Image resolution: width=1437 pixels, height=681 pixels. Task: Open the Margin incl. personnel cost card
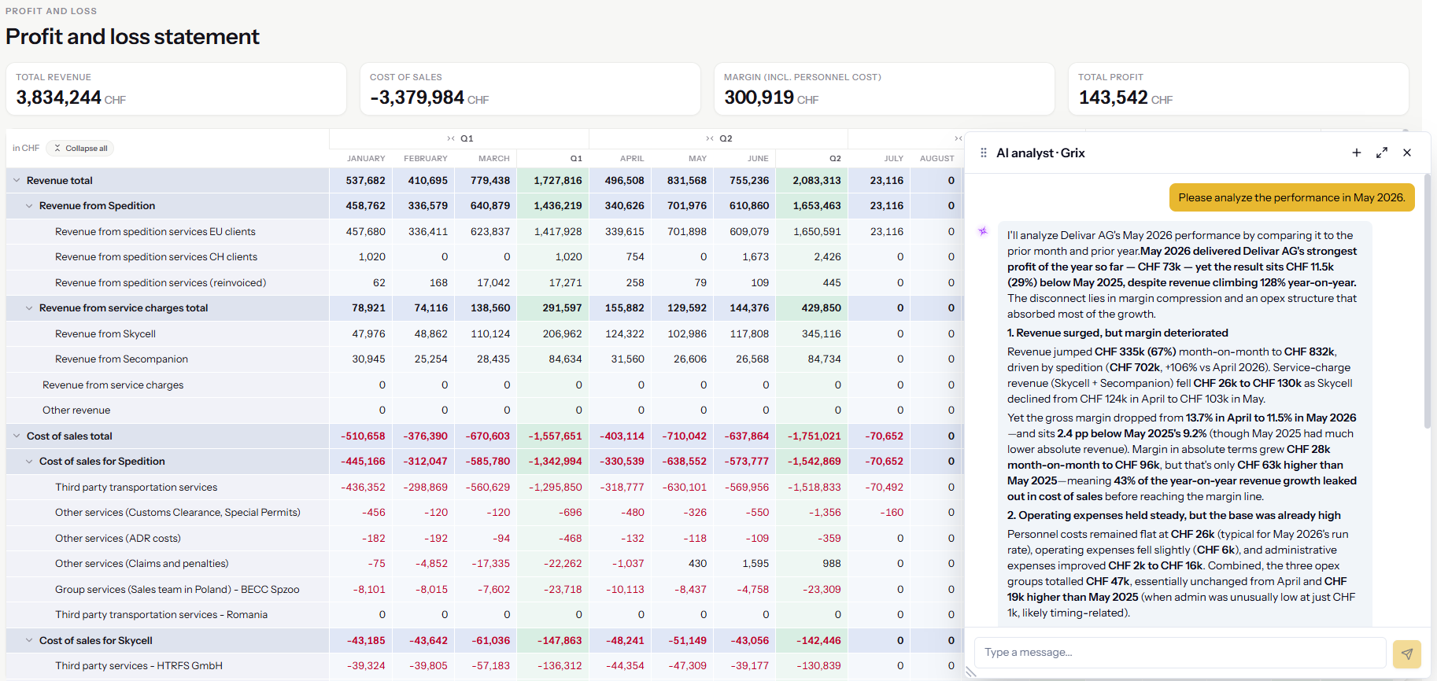885,89
